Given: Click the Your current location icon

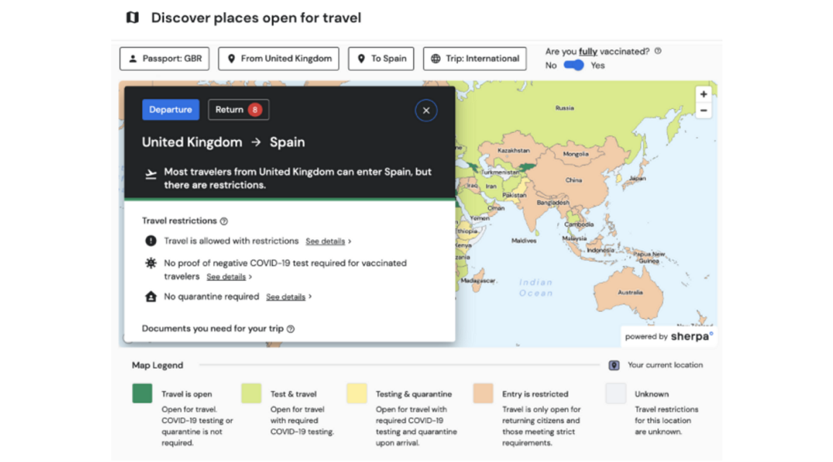Looking at the screenshot, I should click(614, 365).
